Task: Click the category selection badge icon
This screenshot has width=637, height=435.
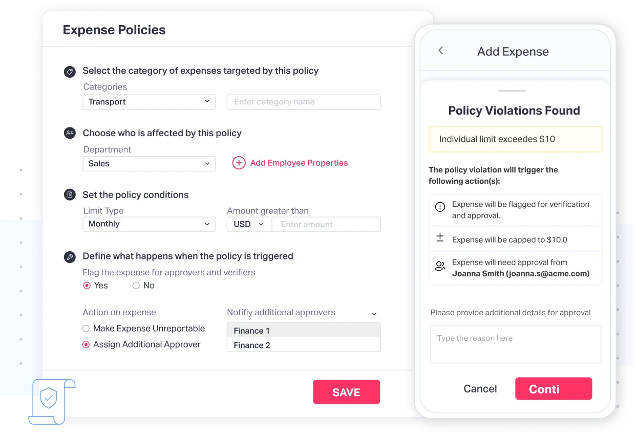Action: 70,72
